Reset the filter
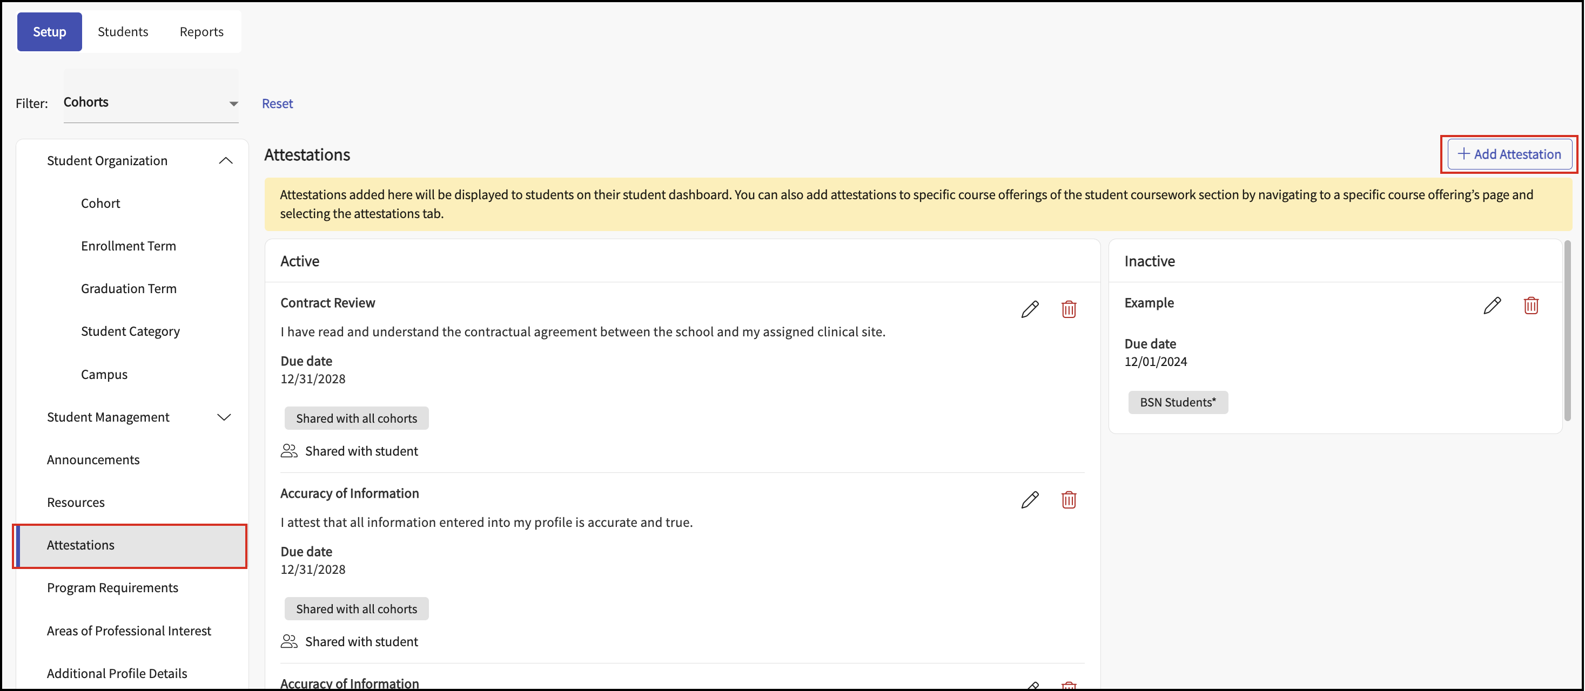Image resolution: width=1585 pixels, height=691 pixels. click(277, 103)
